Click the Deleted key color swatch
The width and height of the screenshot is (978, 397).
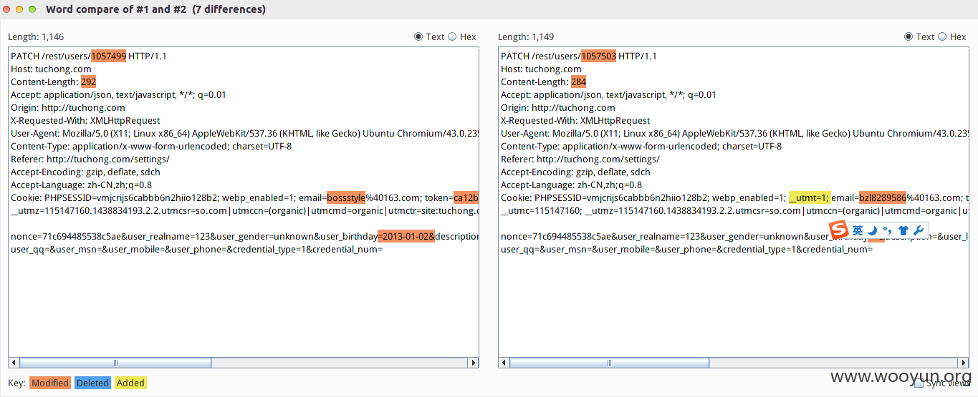click(92, 383)
